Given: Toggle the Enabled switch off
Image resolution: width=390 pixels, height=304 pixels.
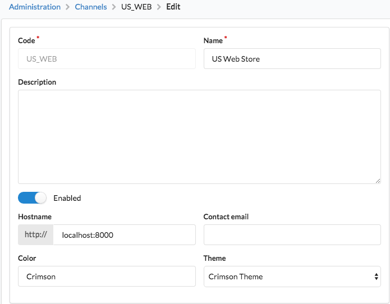Looking at the screenshot, I should coord(32,198).
